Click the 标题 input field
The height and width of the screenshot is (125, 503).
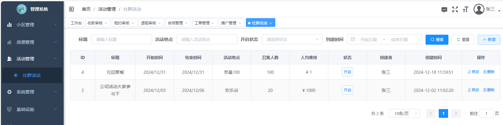point(121,39)
